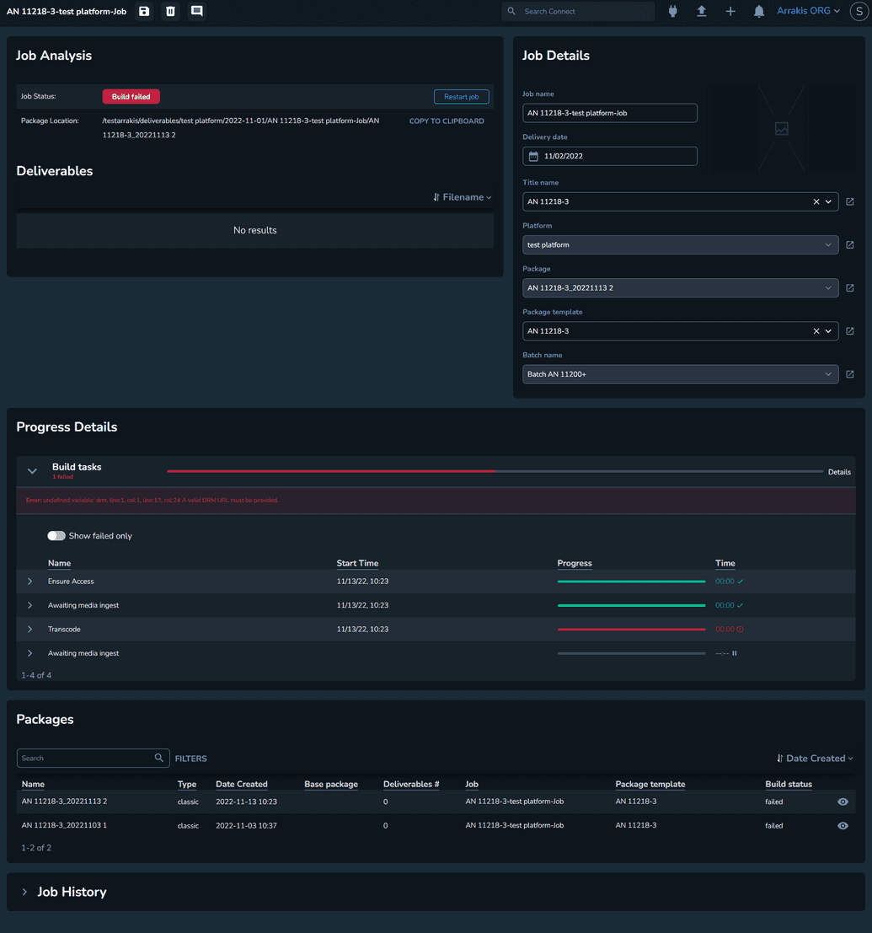Click the Build failed status badge
The image size is (872, 933).
click(131, 96)
